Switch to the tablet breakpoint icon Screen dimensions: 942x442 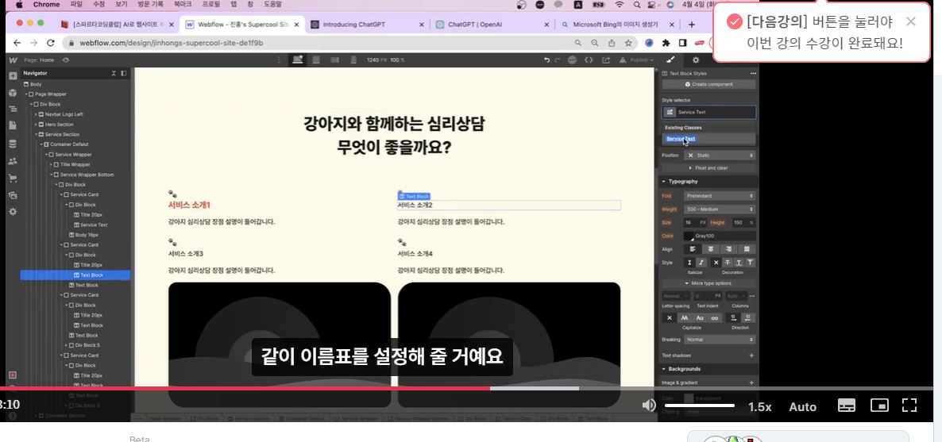(316, 60)
